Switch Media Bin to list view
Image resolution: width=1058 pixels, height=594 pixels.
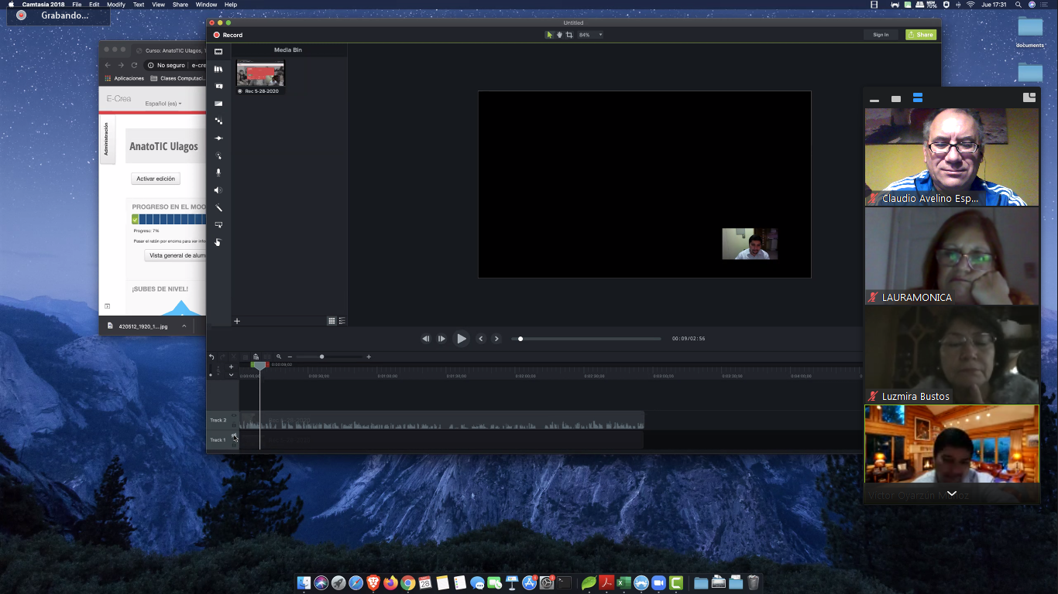click(342, 321)
